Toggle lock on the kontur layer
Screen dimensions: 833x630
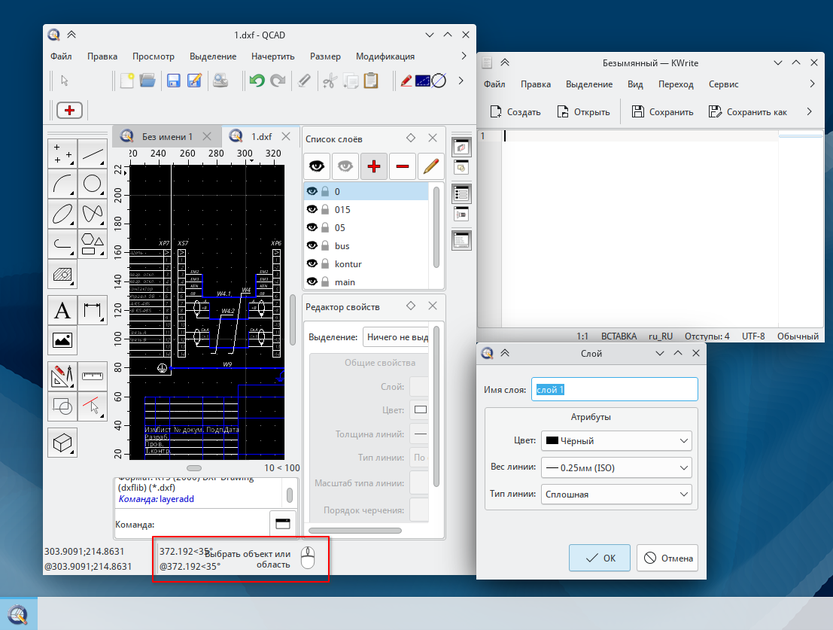click(x=325, y=264)
